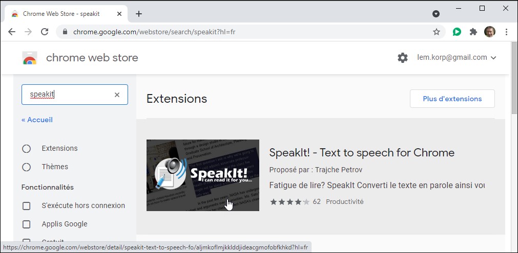Go to « Accueil link
Viewport: 518px width, 253px height.
click(37, 120)
